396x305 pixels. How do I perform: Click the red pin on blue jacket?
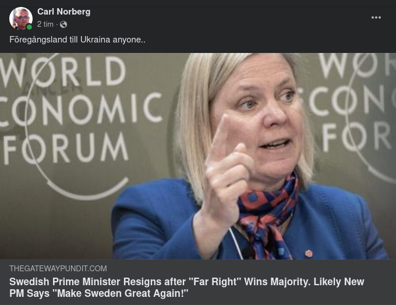(309, 253)
